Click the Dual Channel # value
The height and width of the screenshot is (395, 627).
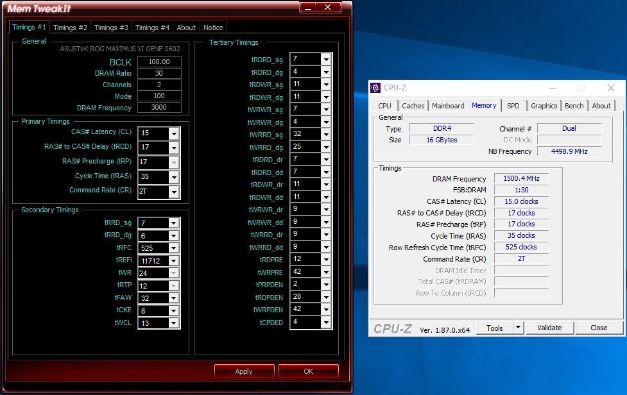569,128
